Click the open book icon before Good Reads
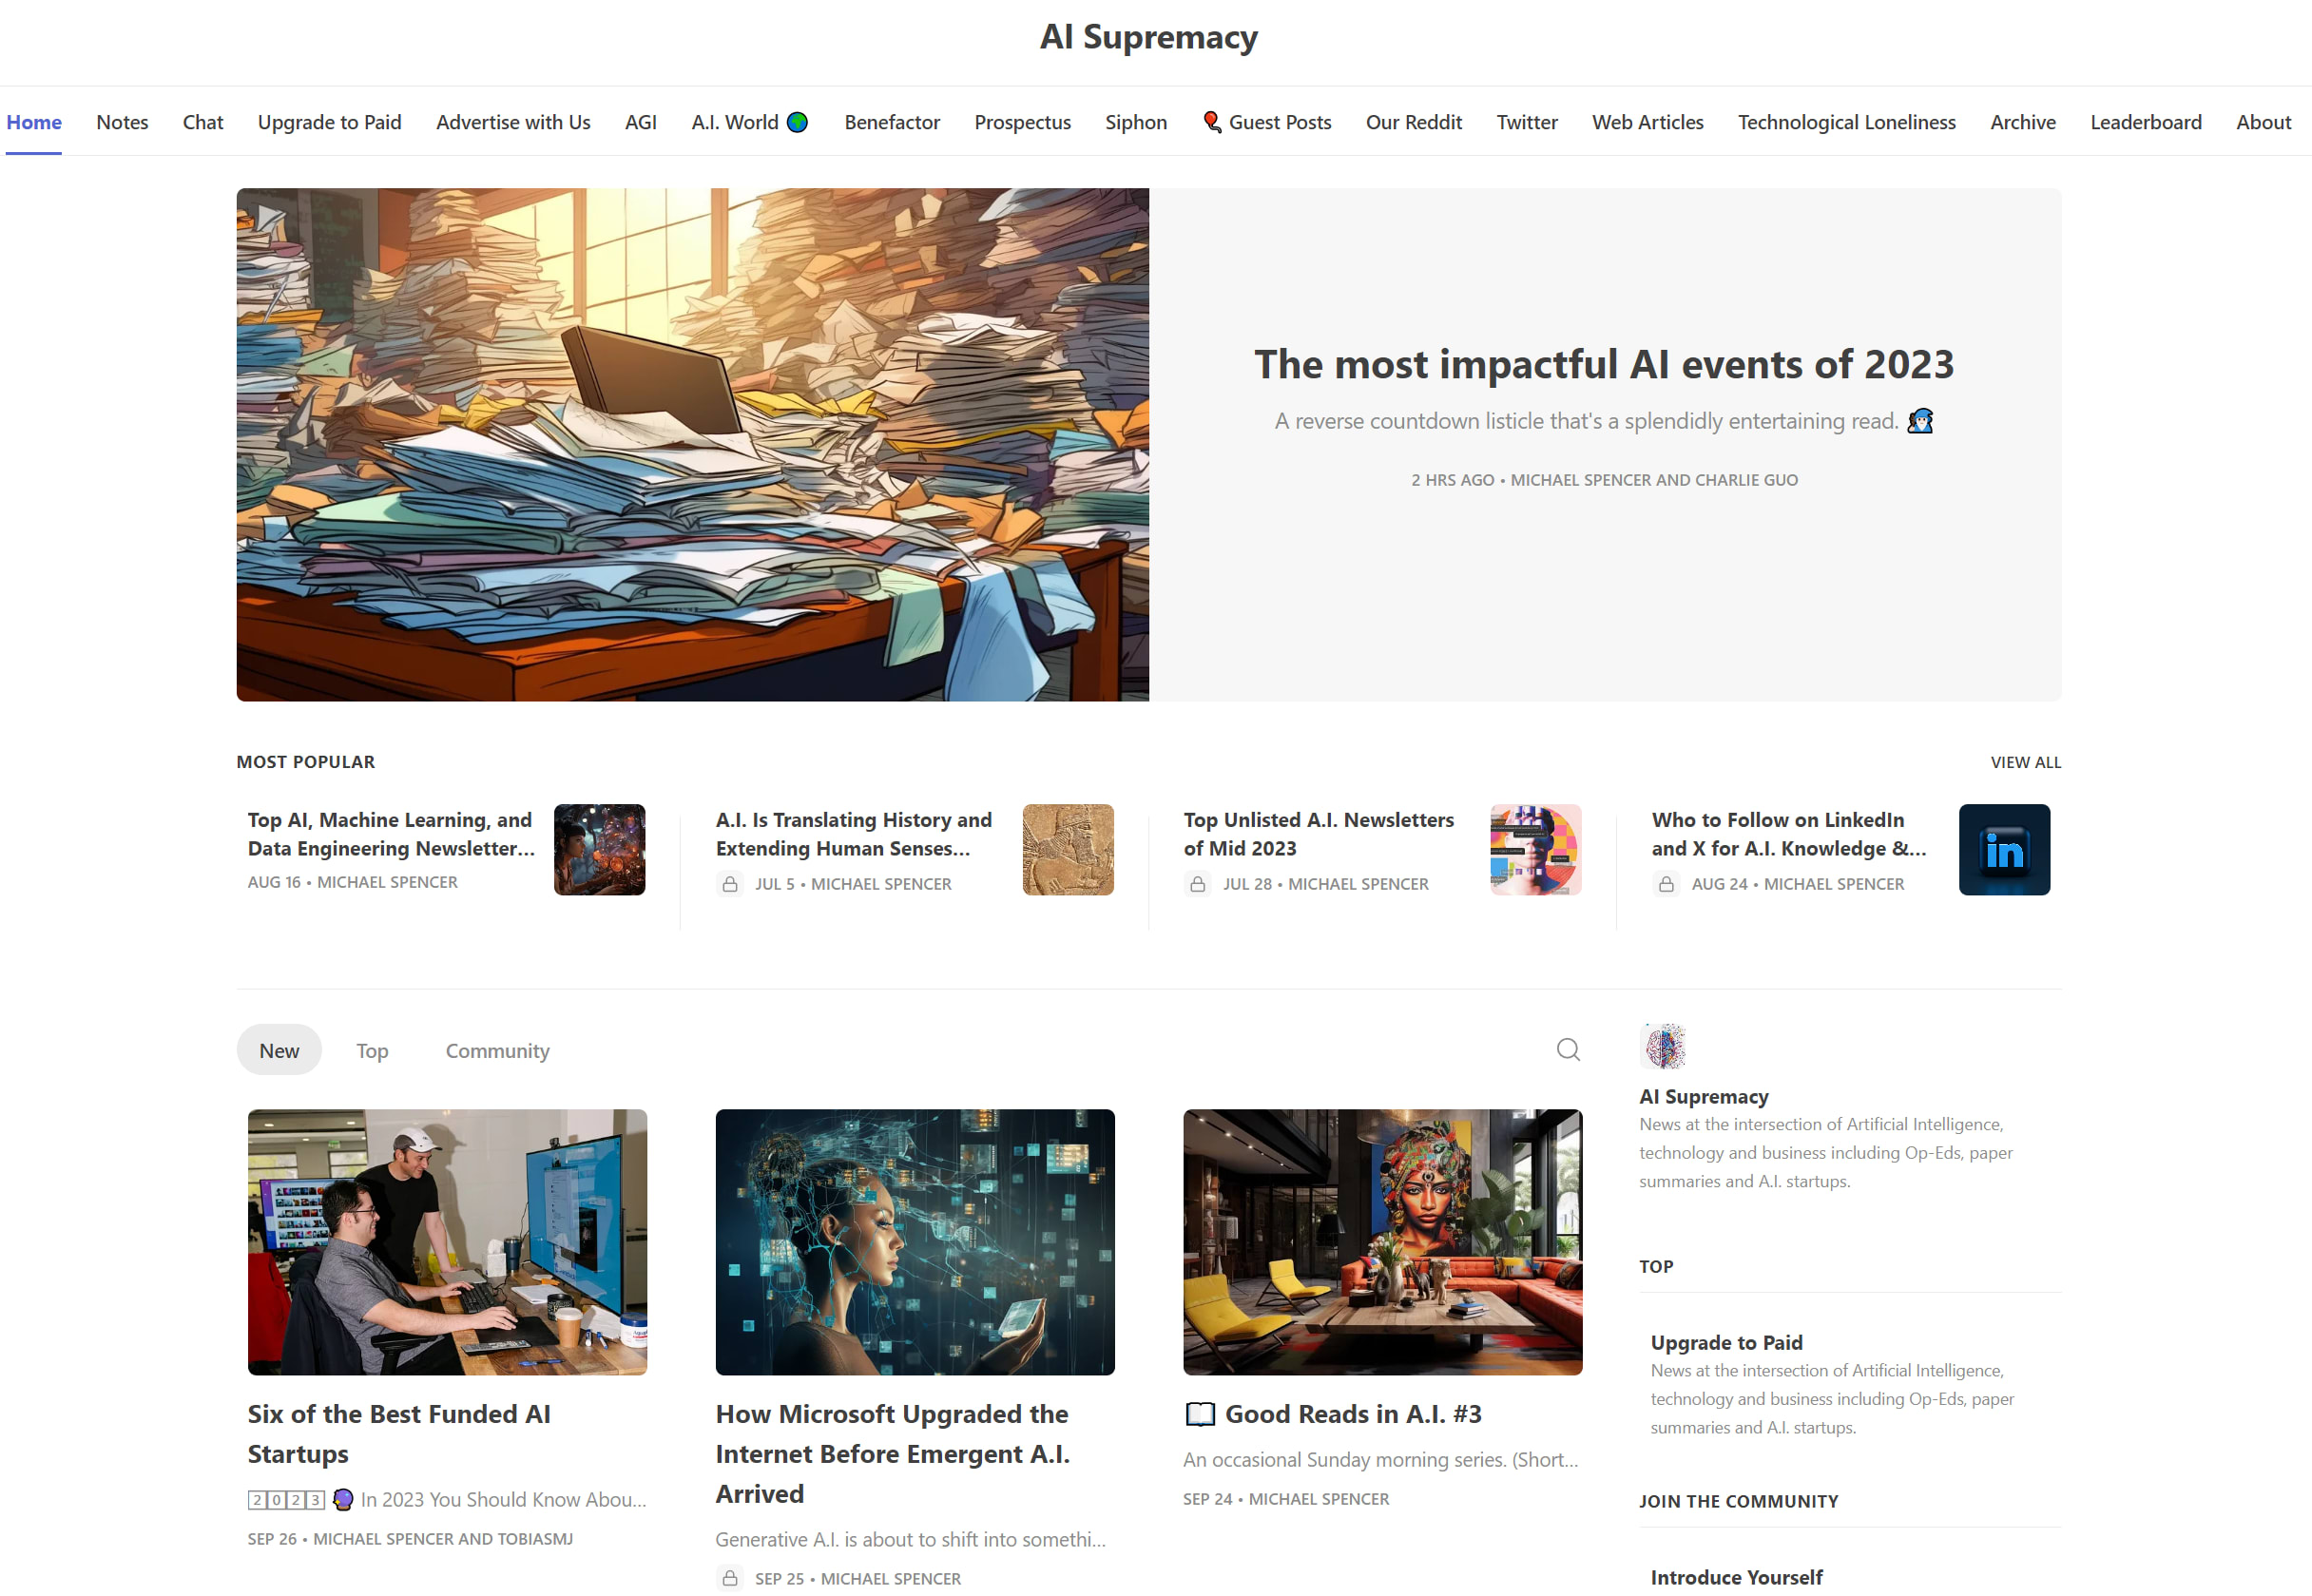The height and width of the screenshot is (1596, 2312). 1200,1414
